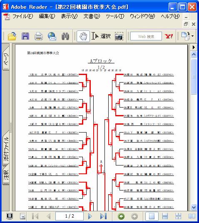Choose the Snapshot camera tool
199x223 pixels.
(119, 36)
